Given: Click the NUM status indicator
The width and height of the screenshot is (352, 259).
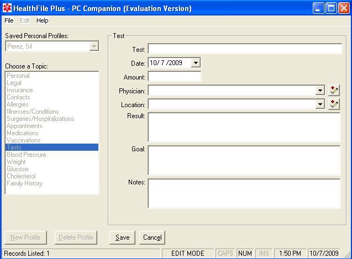Looking at the screenshot, I should (245, 253).
